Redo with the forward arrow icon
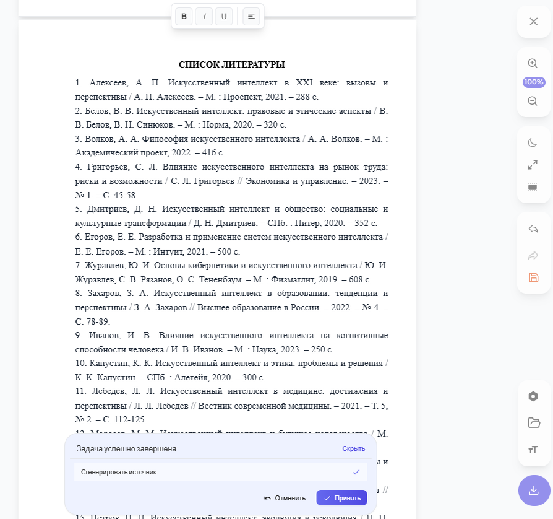This screenshot has height=519, width=553. point(533,255)
